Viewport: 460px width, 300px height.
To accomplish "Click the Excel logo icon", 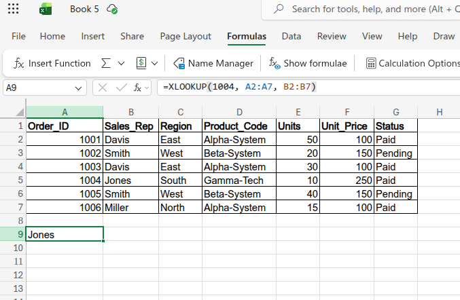I will pyautogui.click(x=46, y=10).
